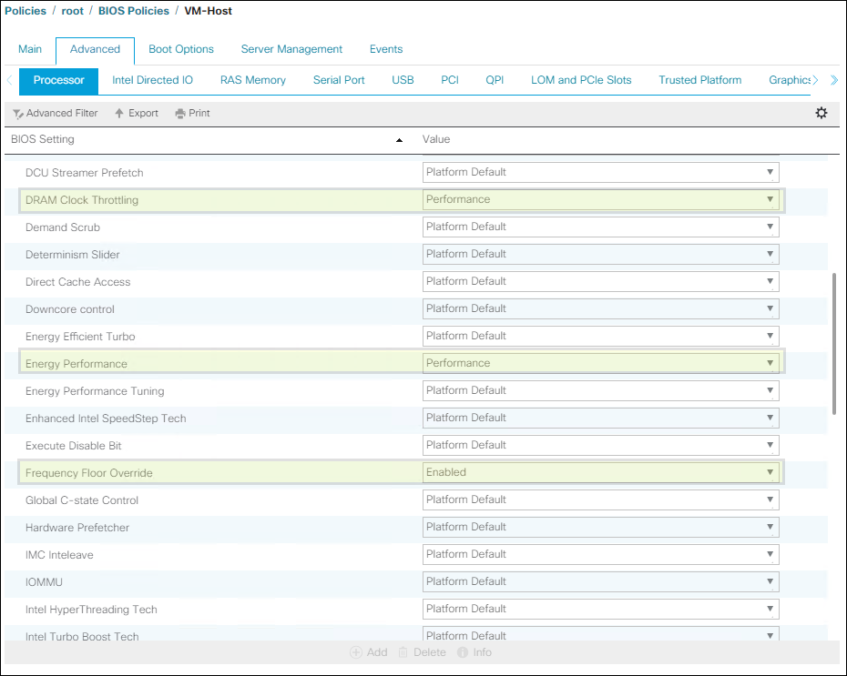
Task: Open the DRAM Clock Throttling dropdown
Action: coord(600,199)
